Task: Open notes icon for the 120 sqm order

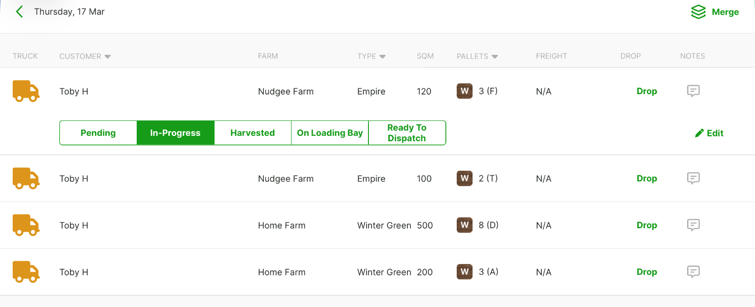Action: 693,91
